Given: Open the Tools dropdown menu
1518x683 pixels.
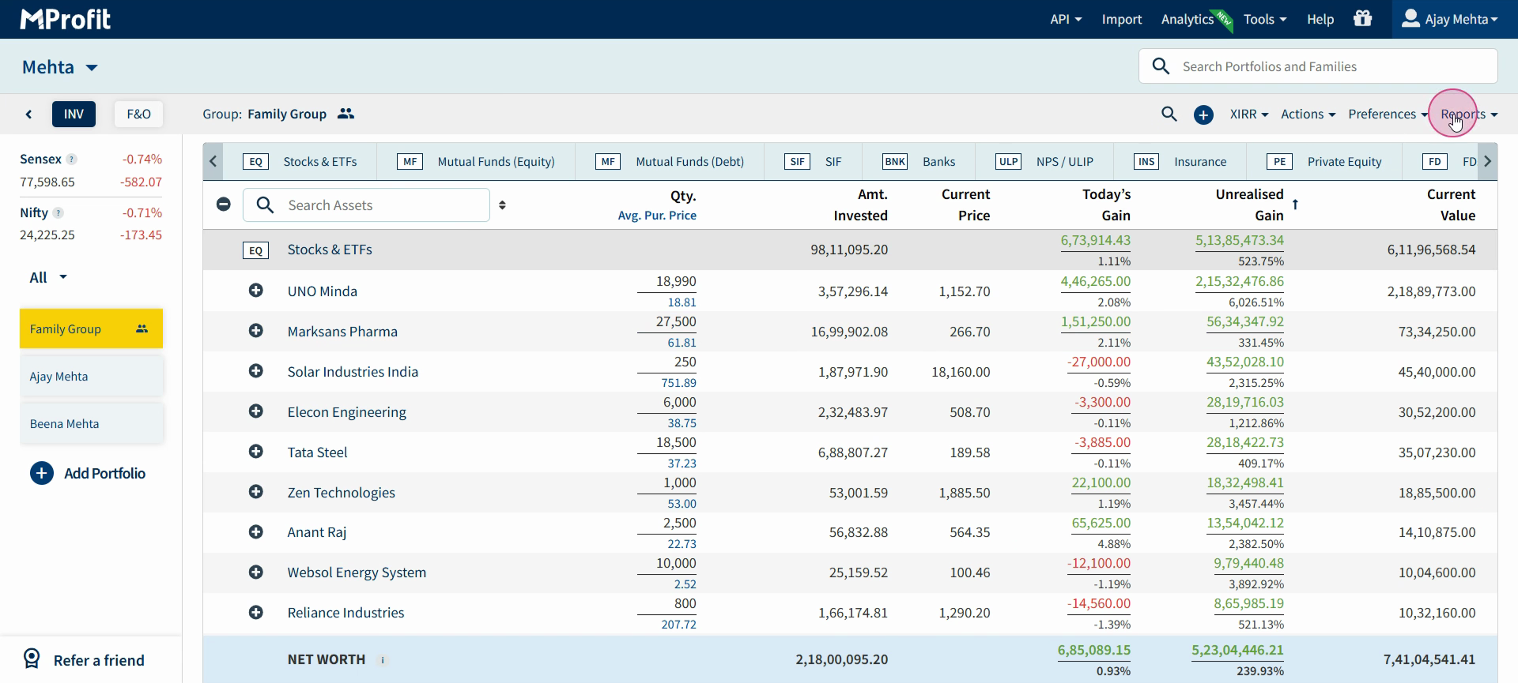Looking at the screenshot, I should coord(1265,19).
